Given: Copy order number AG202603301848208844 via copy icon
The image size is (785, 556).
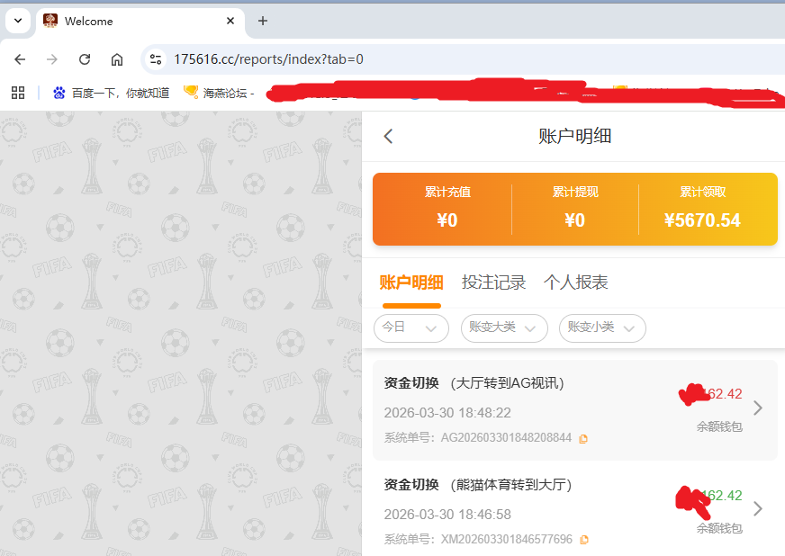Looking at the screenshot, I should click(x=583, y=439).
